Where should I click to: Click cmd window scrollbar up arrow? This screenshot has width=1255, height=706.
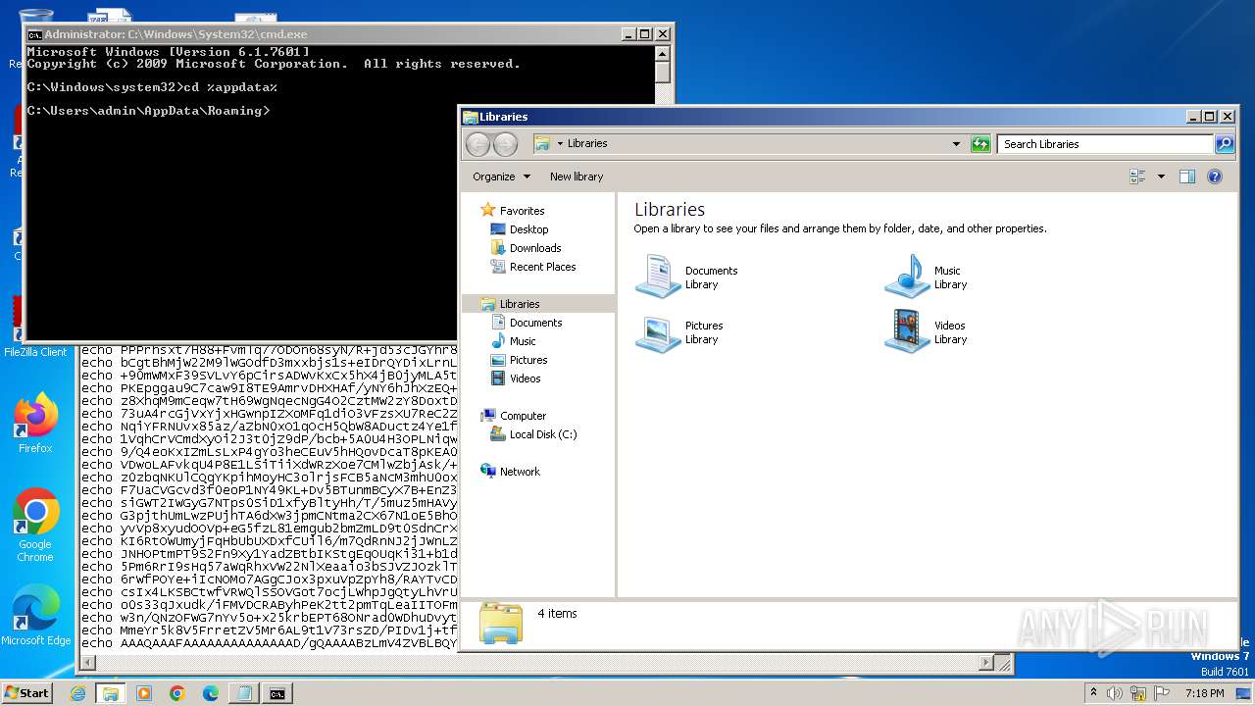coord(662,53)
